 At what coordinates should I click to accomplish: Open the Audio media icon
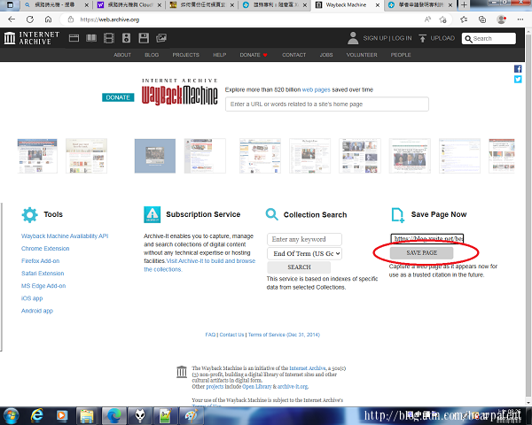pyautogui.click(x=127, y=38)
